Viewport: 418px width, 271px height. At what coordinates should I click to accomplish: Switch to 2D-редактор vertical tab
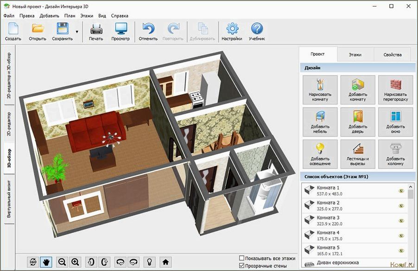pos(9,123)
